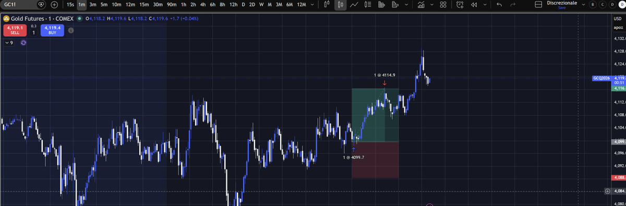Add a symbol with the plus circle icon
626x206 pixels.
(x=54, y=5)
